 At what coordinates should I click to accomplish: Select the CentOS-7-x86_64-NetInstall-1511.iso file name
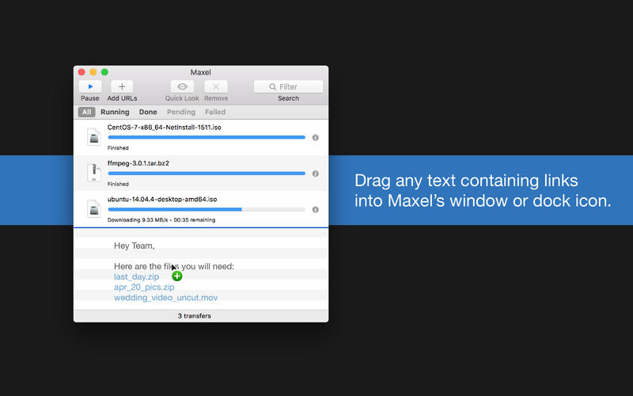pyautogui.click(x=165, y=128)
